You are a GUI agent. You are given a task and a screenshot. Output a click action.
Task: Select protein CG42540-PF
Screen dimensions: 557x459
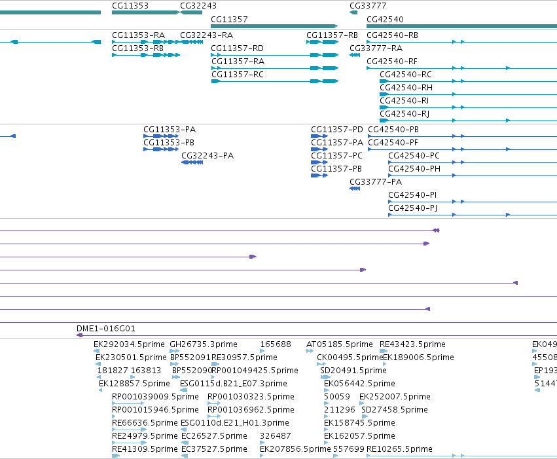tap(463, 149)
